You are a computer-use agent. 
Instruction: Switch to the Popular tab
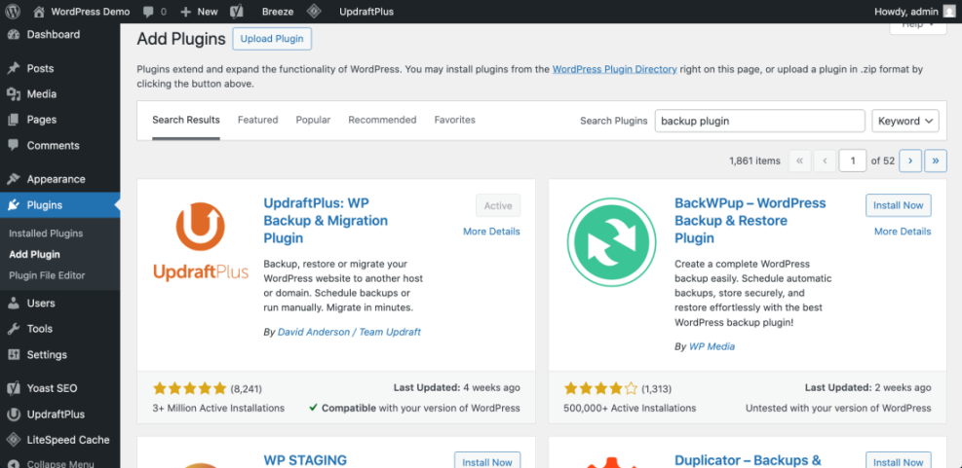click(x=313, y=120)
